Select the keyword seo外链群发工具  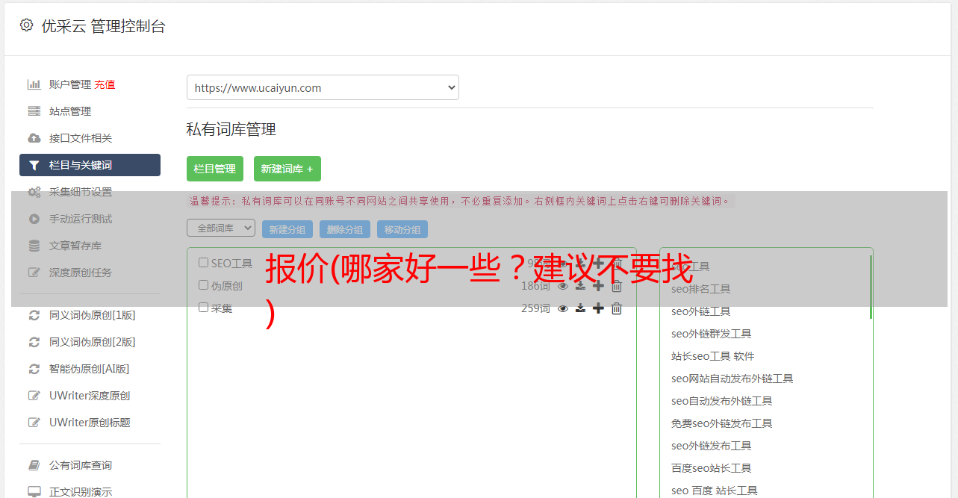[711, 334]
